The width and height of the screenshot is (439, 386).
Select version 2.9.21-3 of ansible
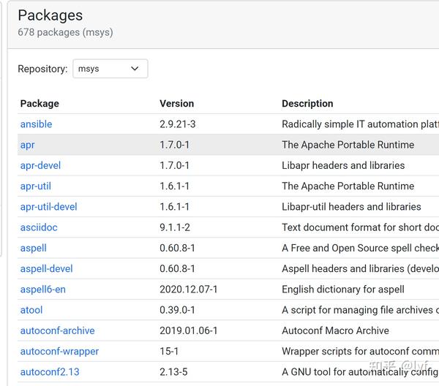(178, 124)
